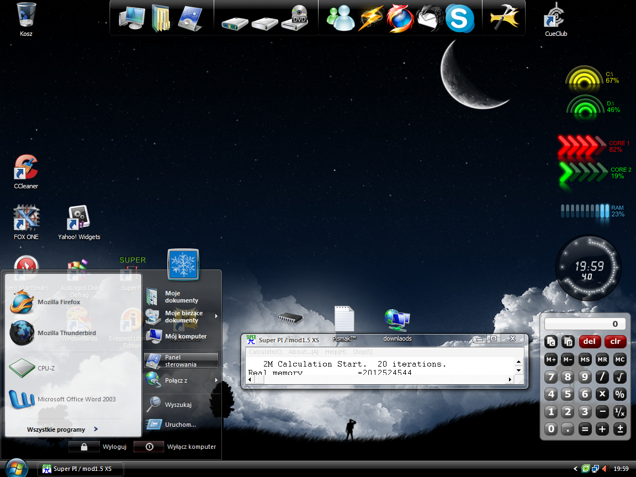Click Super PI scroll right arrow
This screenshot has height=477, width=636.
(510, 380)
